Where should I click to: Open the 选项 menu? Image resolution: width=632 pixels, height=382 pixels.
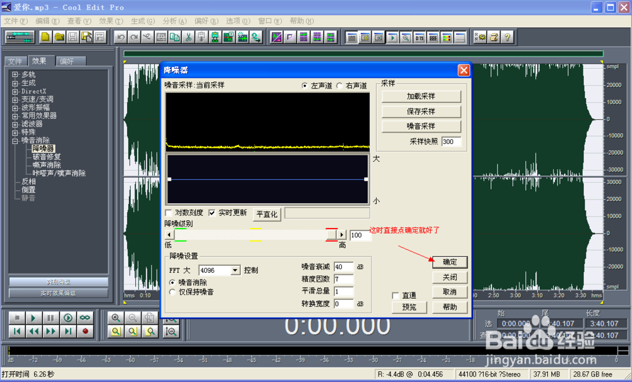pos(237,21)
